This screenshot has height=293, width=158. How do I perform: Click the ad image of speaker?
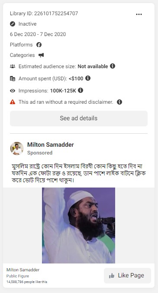point(78,225)
